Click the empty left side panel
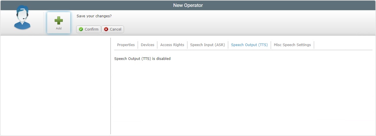The width and height of the screenshot is (376, 136). tap(55, 86)
